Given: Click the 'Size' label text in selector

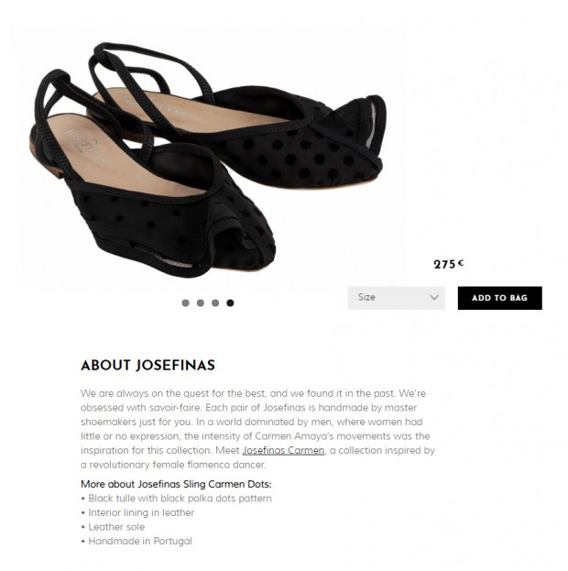Looking at the screenshot, I should (366, 298).
